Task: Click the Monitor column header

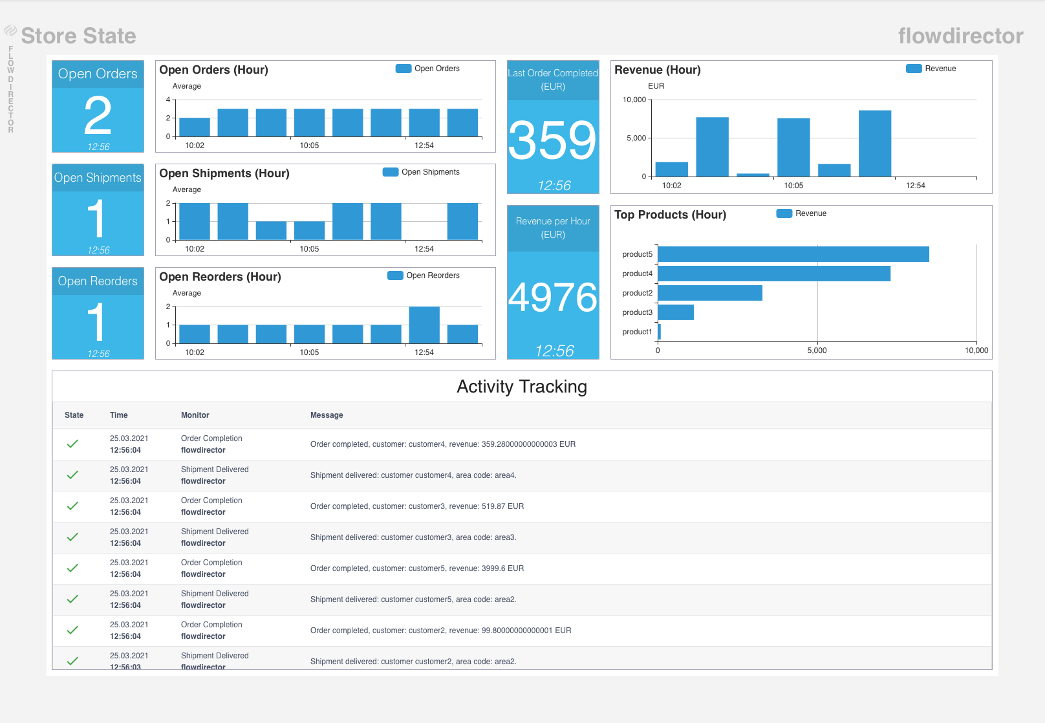Action: [x=195, y=415]
